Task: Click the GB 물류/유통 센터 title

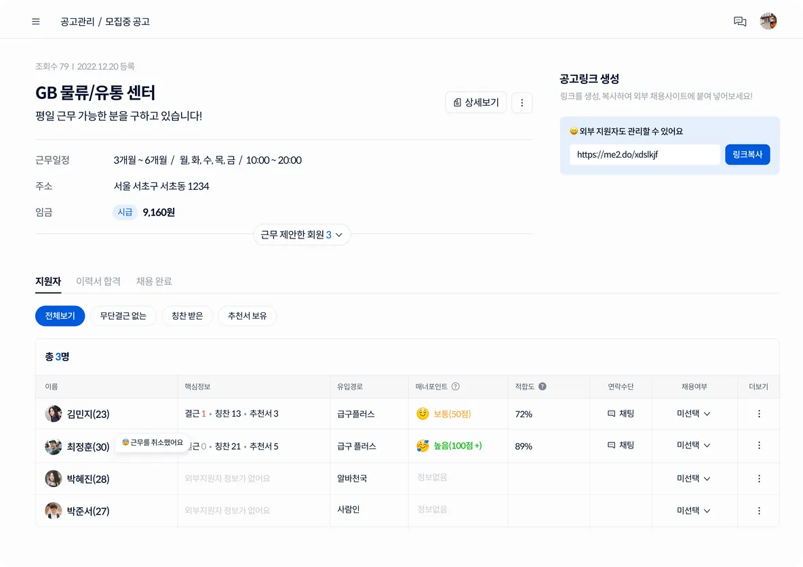Action: (x=95, y=93)
